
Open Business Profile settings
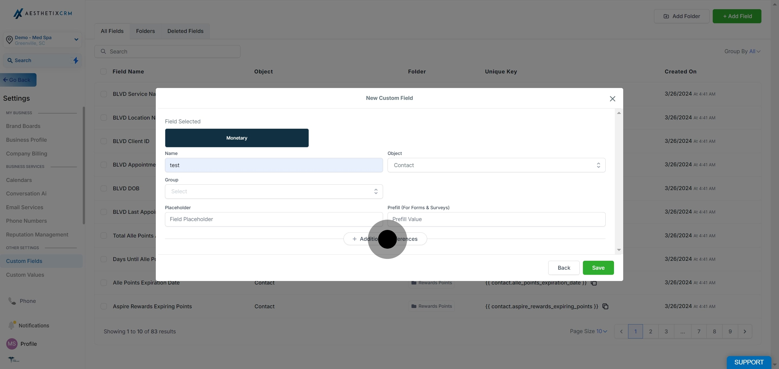pyautogui.click(x=26, y=140)
